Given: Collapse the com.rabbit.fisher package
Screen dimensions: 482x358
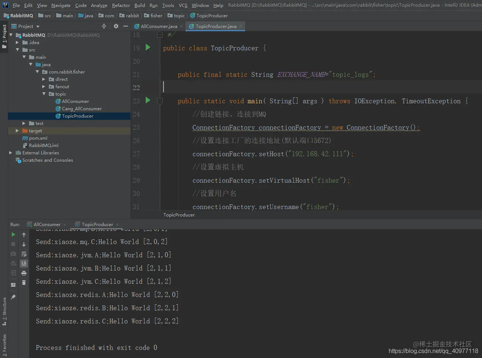Looking at the screenshot, I should [x=37, y=72].
